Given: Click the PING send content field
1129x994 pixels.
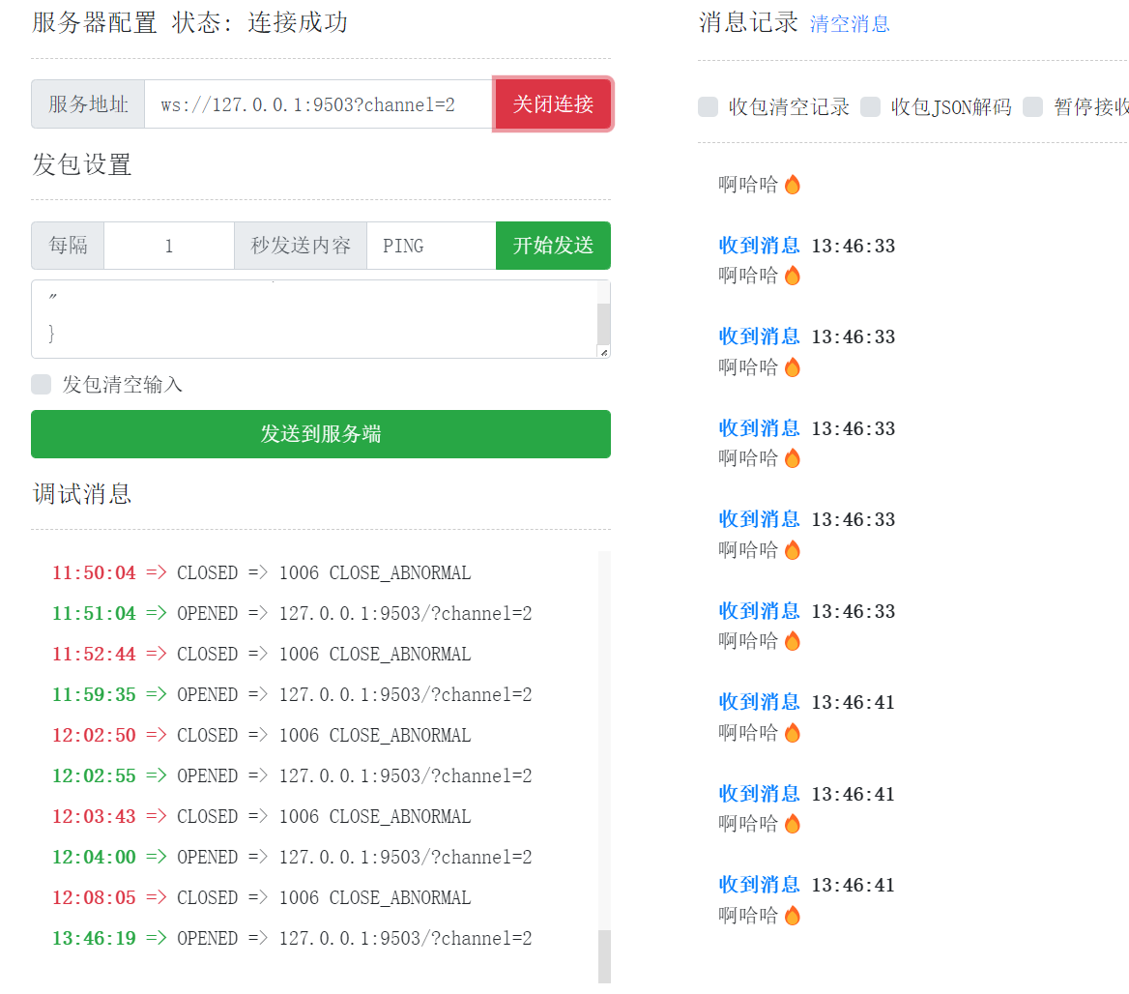Looking at the screenshot, I should 431,246.
